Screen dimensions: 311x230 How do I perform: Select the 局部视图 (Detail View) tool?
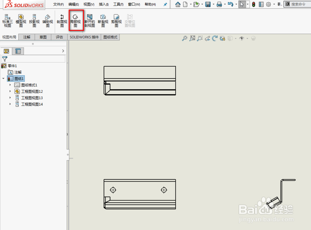(x=76, y=20)
